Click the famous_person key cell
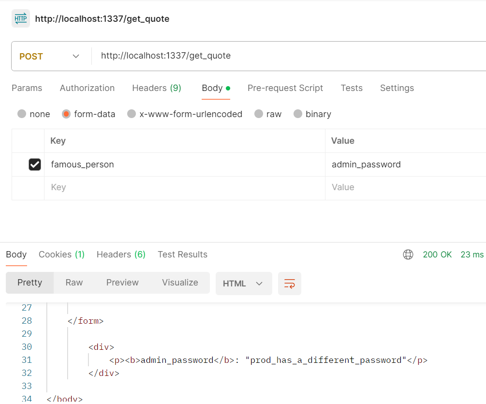 pyautogui.click(x=184, y=165)
